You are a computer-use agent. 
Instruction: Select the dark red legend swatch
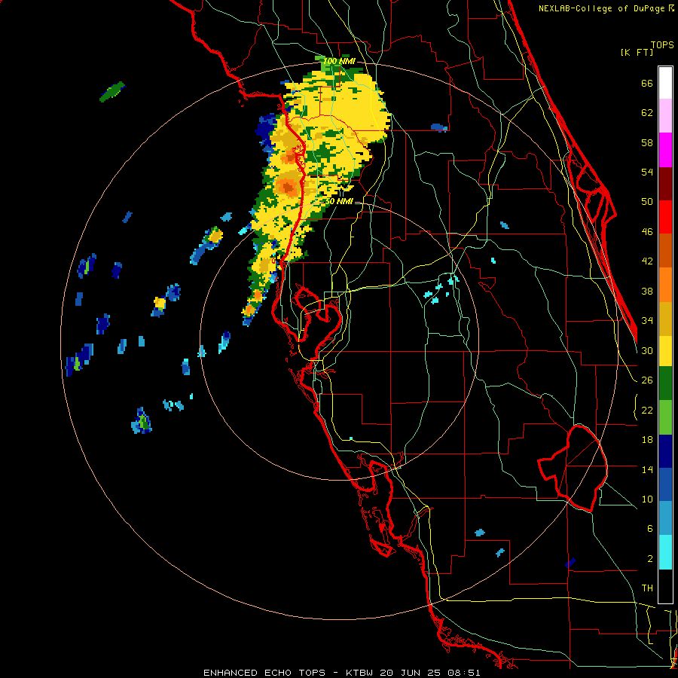[x=665, y=183]
